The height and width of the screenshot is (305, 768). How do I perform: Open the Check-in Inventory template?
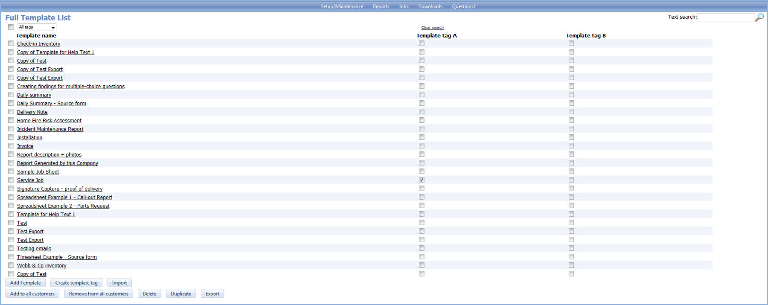[38, 44]
